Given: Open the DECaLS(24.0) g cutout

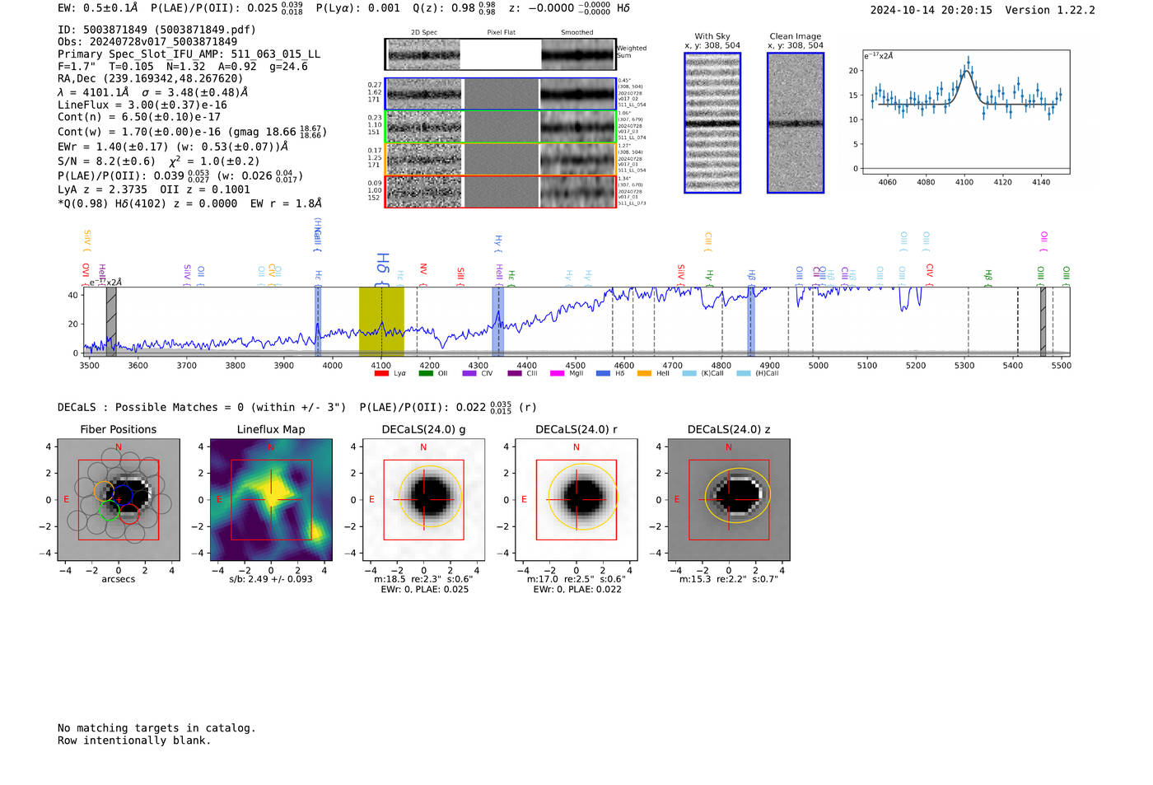Looking at the screenshot, I should click(x=423, y=500).
